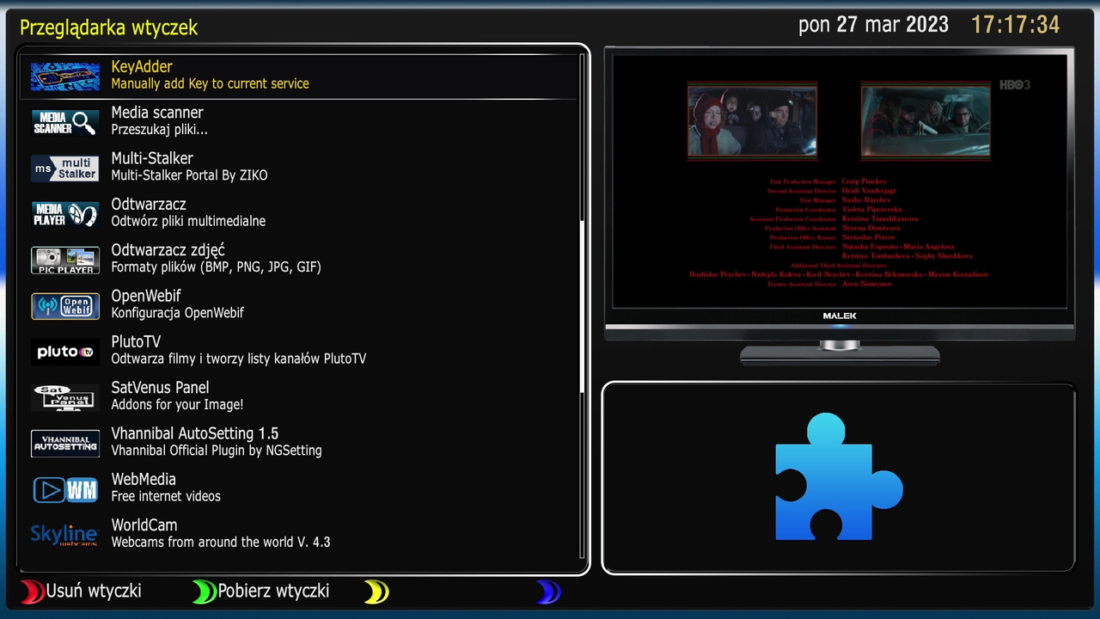Viewport: 1100px width, 619px height.
Task: Click the date 'pon 27 mar 2023'
Action: coord(874,24)
